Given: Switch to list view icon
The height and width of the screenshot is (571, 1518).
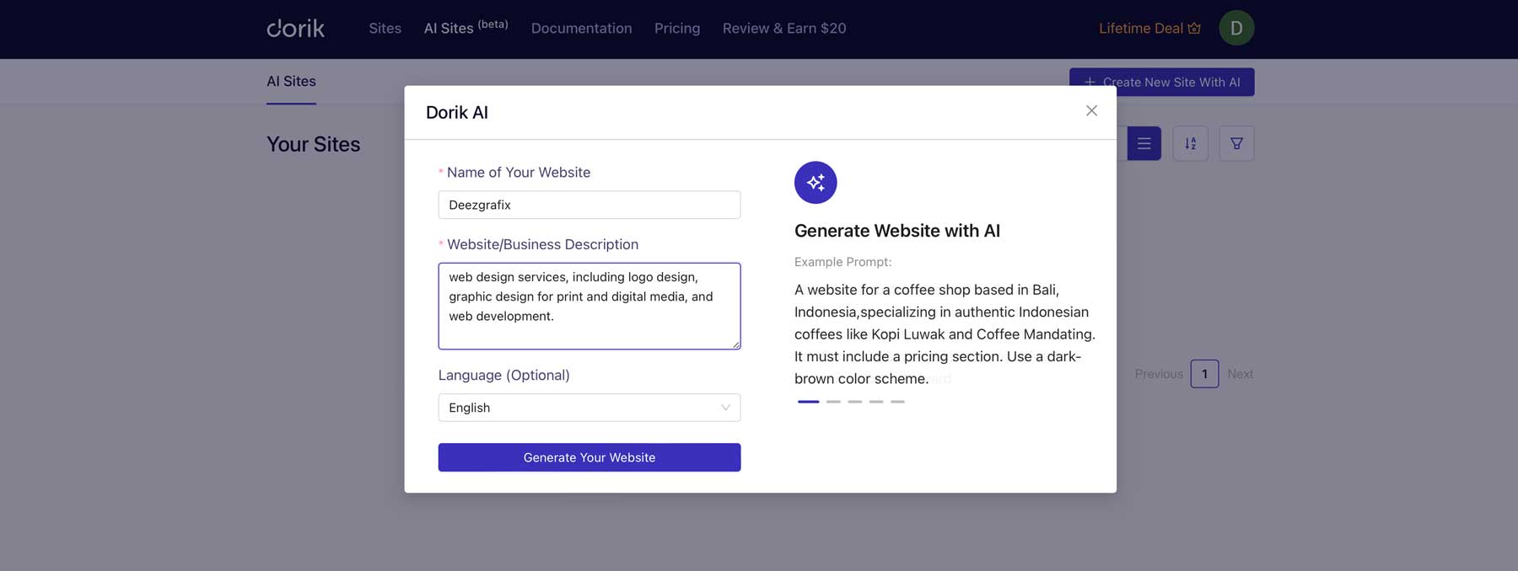Looking at the screenshot, I should [1144, 143].
